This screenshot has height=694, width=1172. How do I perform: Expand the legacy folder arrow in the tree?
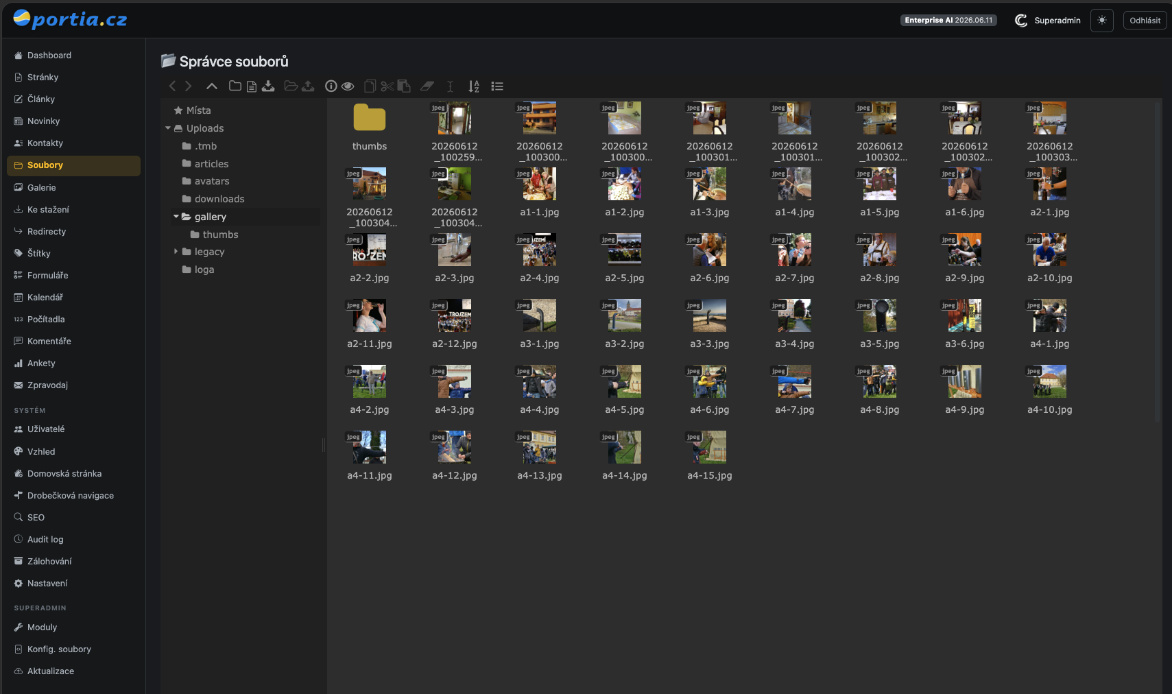[176, 252]
